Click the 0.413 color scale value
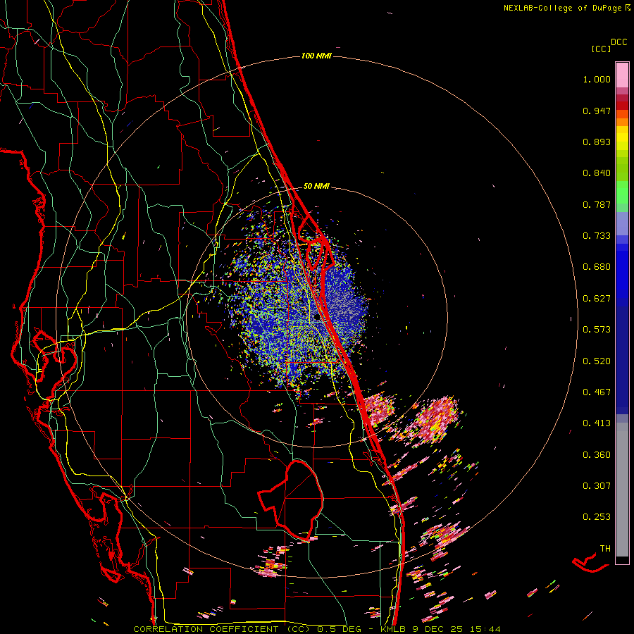 597,423
